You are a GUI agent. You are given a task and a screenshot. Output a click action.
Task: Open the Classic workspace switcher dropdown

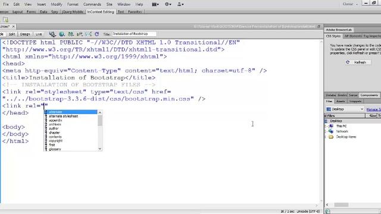(x=350, y=4)
